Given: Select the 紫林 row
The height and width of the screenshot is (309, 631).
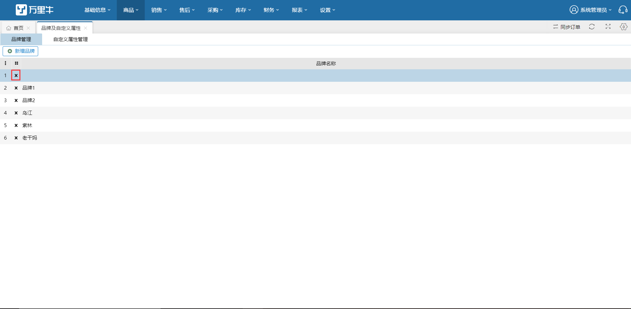Looking at the screenshot, I should coord(315,125).
